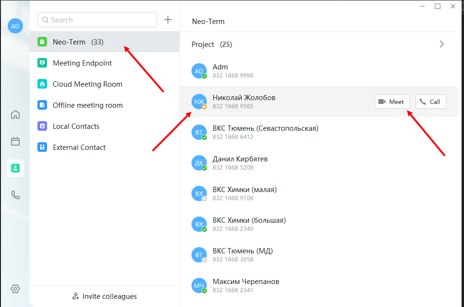Open the Offline meeting room list

105,105
